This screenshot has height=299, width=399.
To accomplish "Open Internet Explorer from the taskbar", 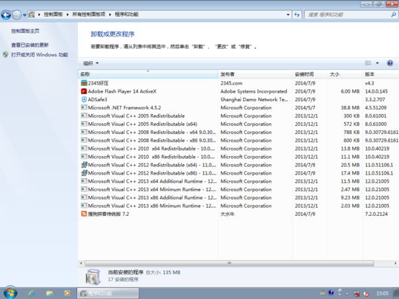I will [32, 293].
